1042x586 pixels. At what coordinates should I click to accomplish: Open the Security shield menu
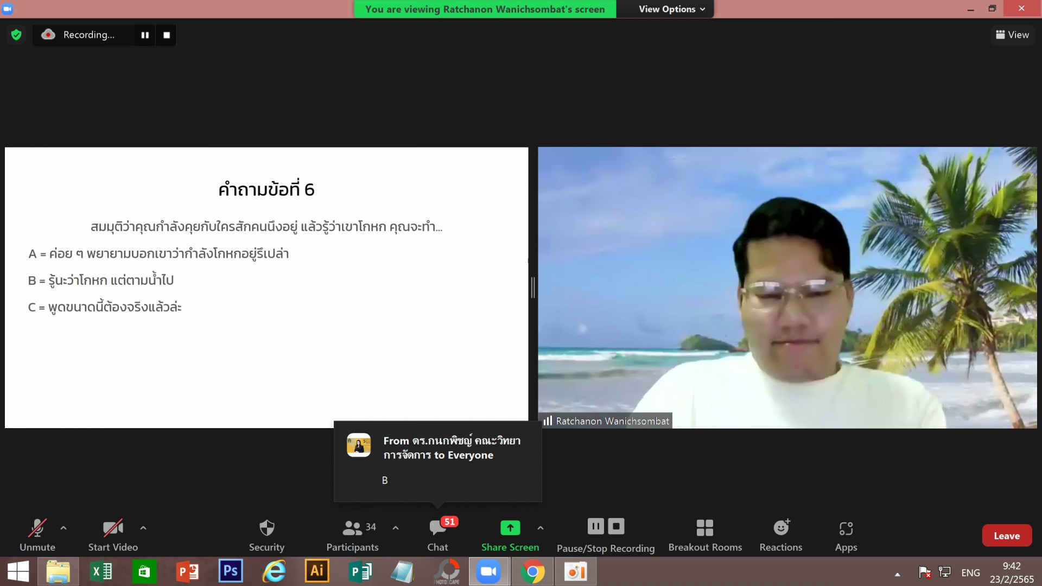click(266, 535)
